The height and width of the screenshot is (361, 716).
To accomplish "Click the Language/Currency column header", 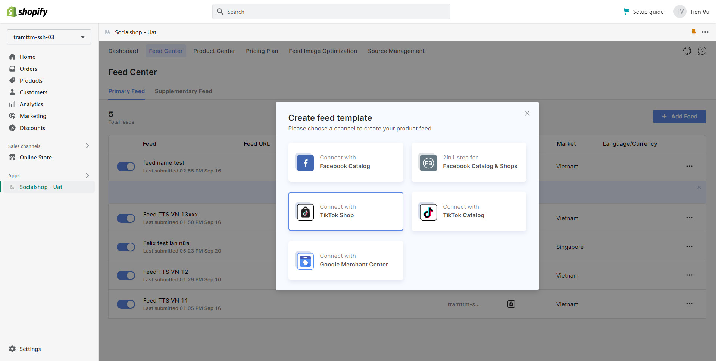I will [630, 143].
